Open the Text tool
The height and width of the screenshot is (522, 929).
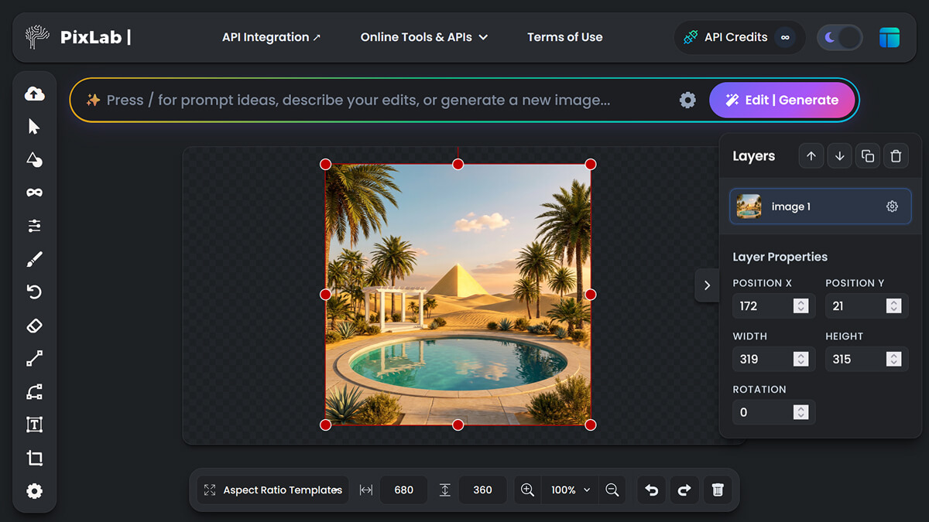pos(34,424)
